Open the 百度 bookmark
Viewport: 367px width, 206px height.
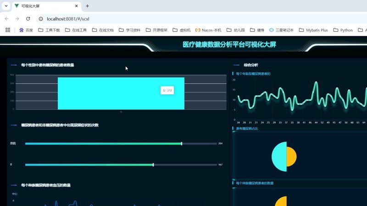(x=26, y=30)
